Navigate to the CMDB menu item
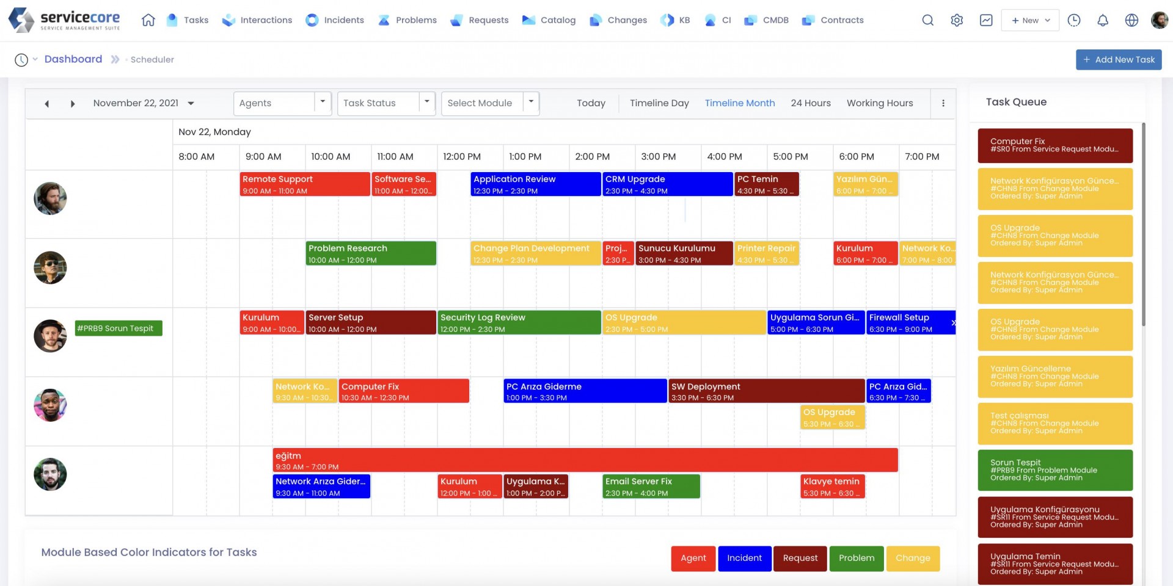The height and width of the screenshot is (586, 1173). click(775, 20)
